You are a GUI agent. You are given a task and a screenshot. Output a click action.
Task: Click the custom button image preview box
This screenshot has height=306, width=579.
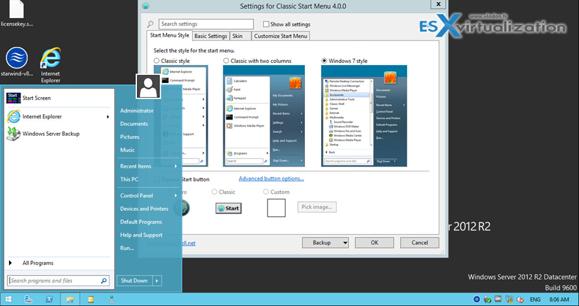pos(276,208)
